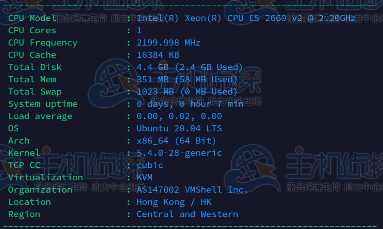Click the AS147002 VMShell Inc. organization text
This screenshot has width=383, height=229.
pyautogui.click(x=192, y=189)
